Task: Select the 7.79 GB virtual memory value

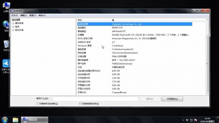Action: pos(116,82)
